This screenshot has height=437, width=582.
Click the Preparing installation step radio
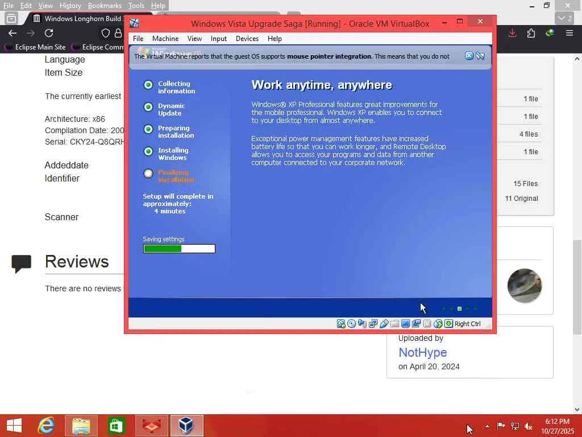pyautogui.click(x=148, y=129)
